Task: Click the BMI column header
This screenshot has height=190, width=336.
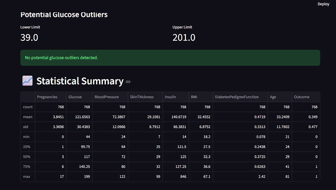Action: (x=201, y=97)
